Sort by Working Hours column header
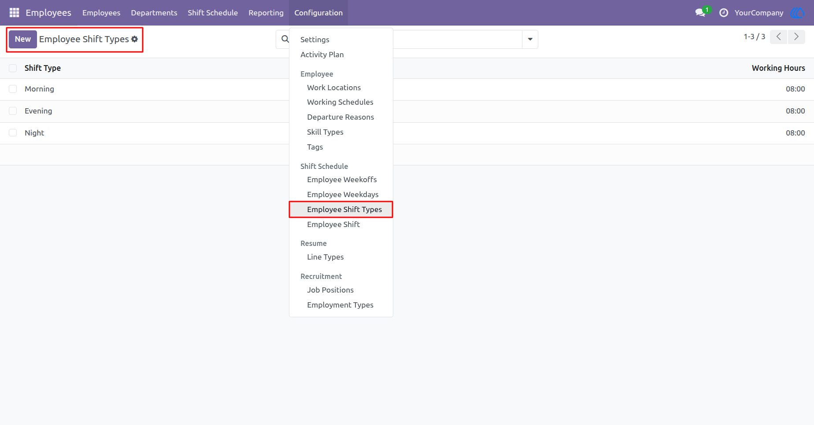Screen dimensions: 814x425 (x=778, y=68)
